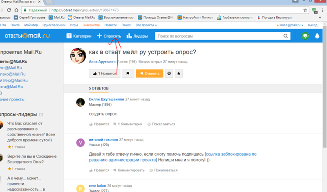Click the orange Ответить button
Image resolution: width=327 pixels, height=192 pixels.
pyautogui.click(x=150, y=74)
